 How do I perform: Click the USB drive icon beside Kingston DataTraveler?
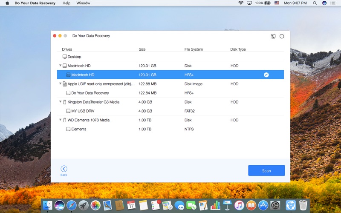[65, 102]
